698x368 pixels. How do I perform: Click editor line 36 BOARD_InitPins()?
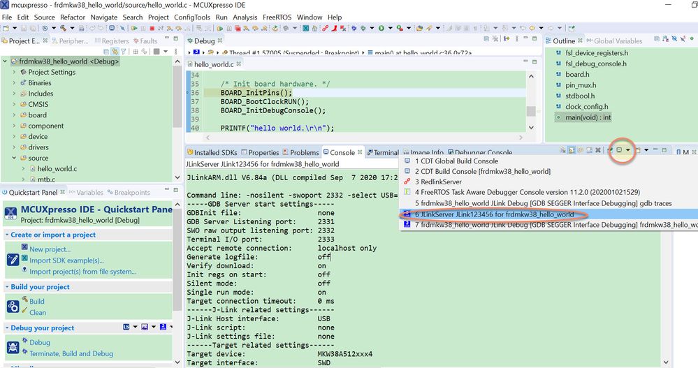click(x=256, y=93)
